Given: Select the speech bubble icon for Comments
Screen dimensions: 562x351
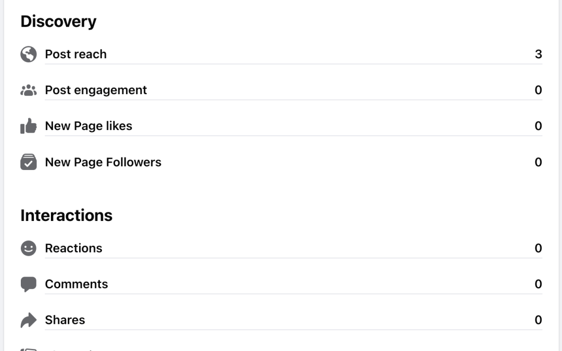Looking at the screenshot, I should 29,284.
